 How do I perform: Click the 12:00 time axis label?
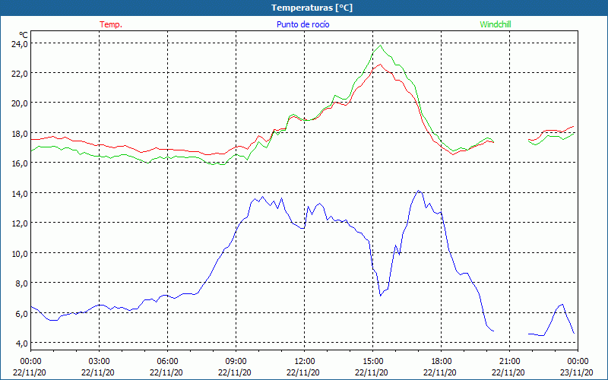click(305, 362)
